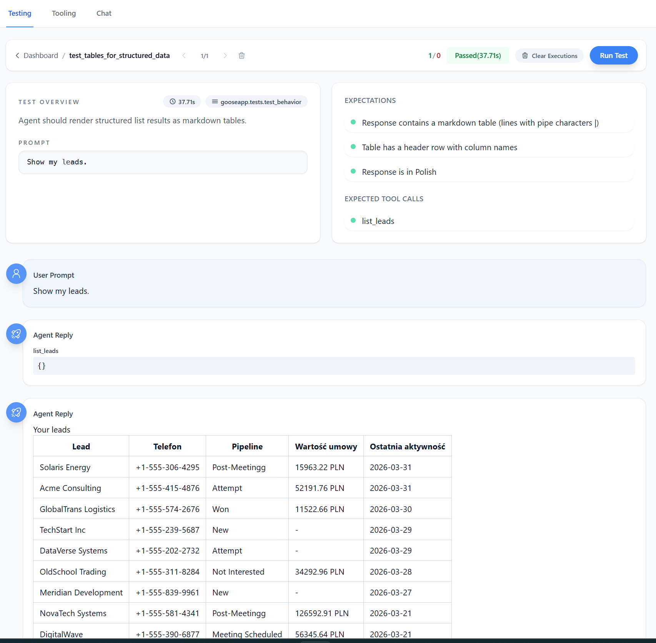Click the Clear Executions button

click(x=549, y=56)
